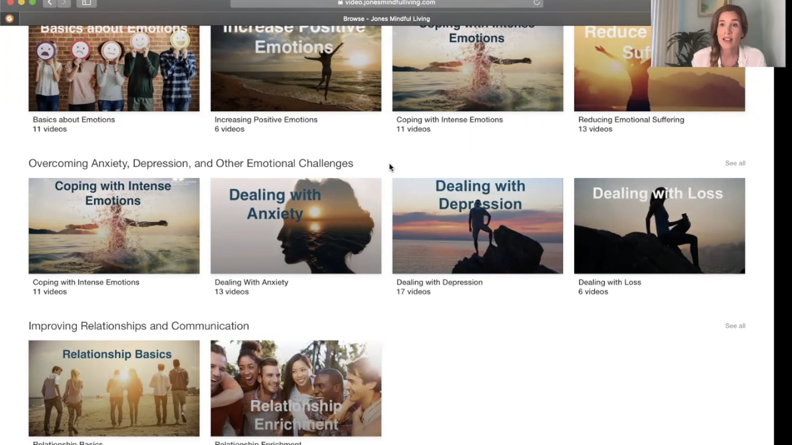This screenshot has width=792, height=445.
Task: Toggle the browser sidebar icon
Action: coord(86,3)
